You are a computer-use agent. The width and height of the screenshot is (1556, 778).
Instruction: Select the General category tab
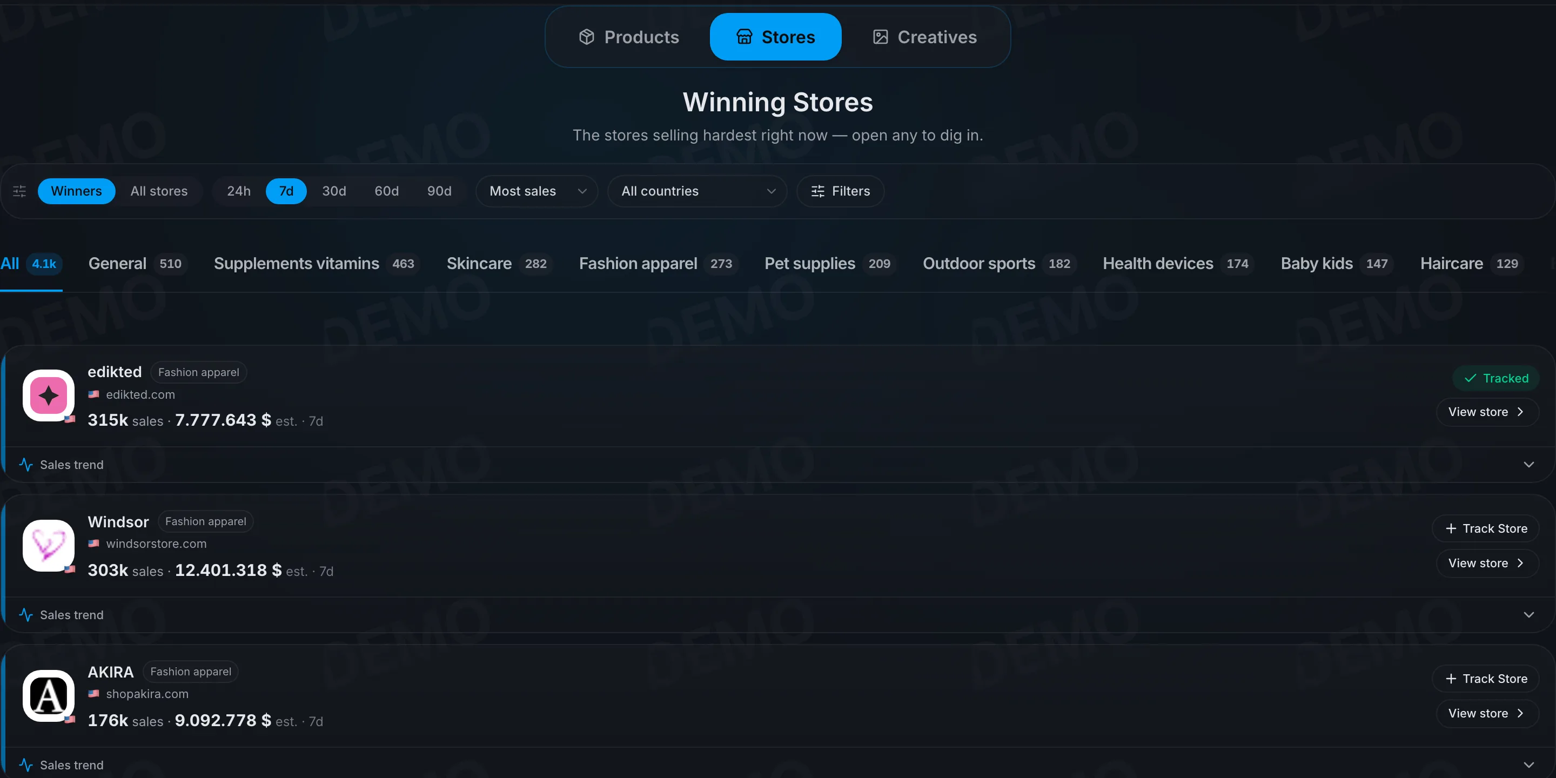point(137,263)
